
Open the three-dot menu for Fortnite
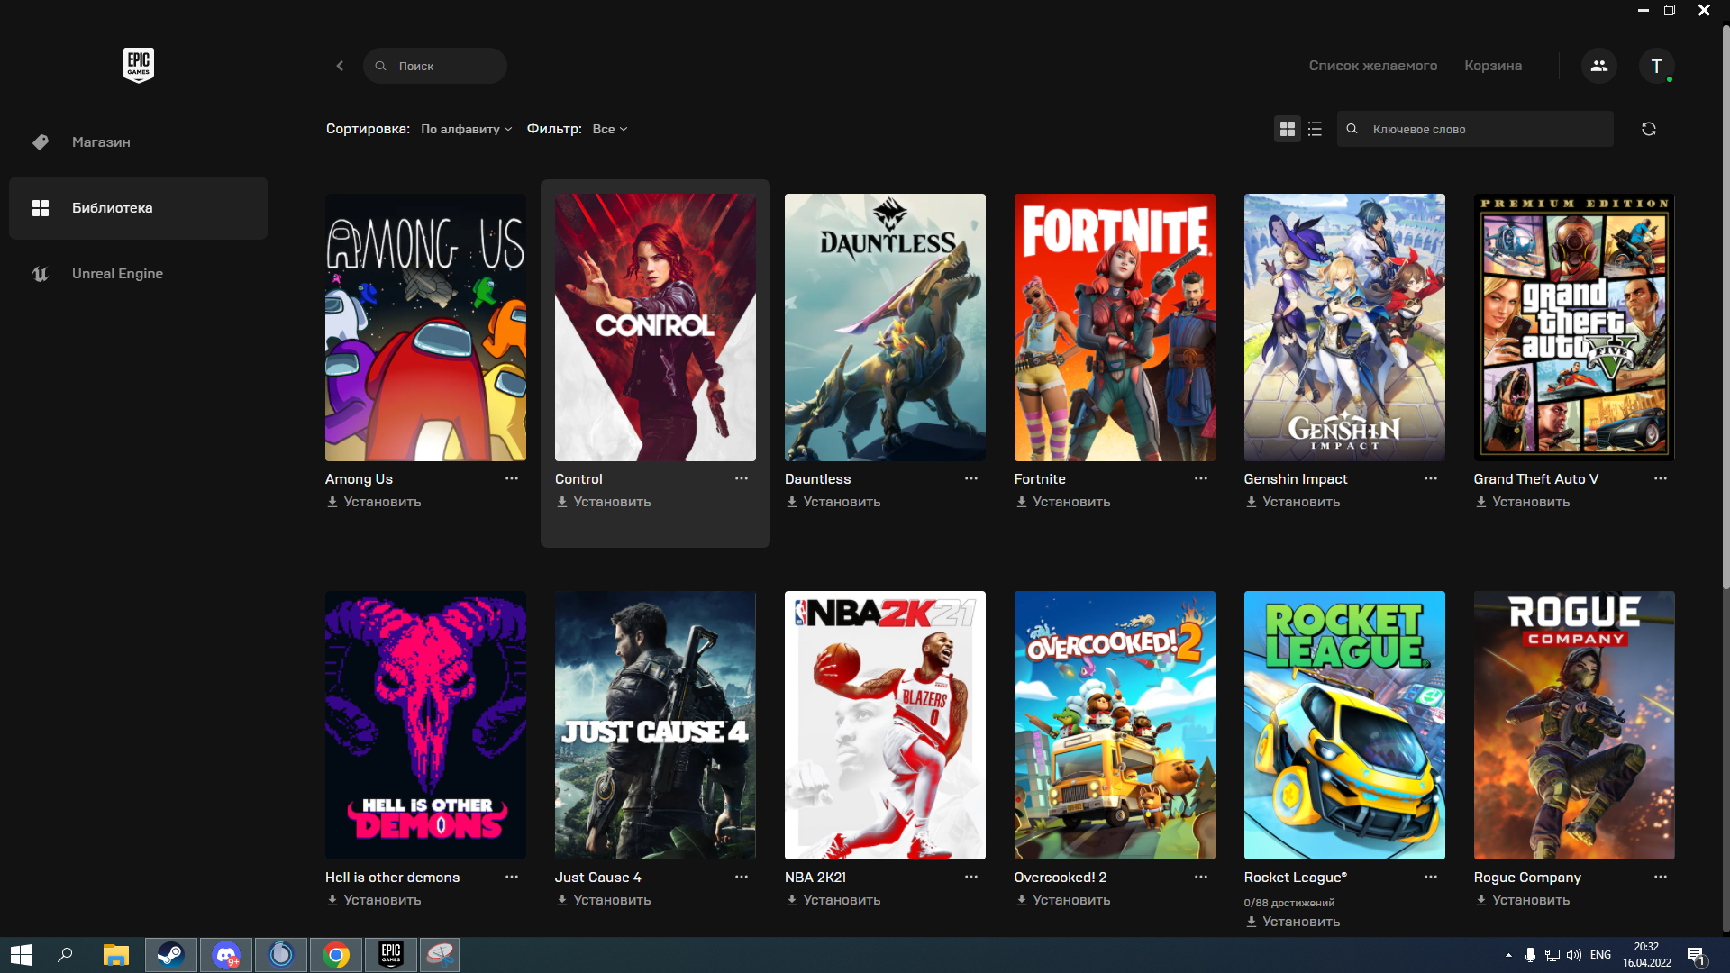[x=1201, y=478]
